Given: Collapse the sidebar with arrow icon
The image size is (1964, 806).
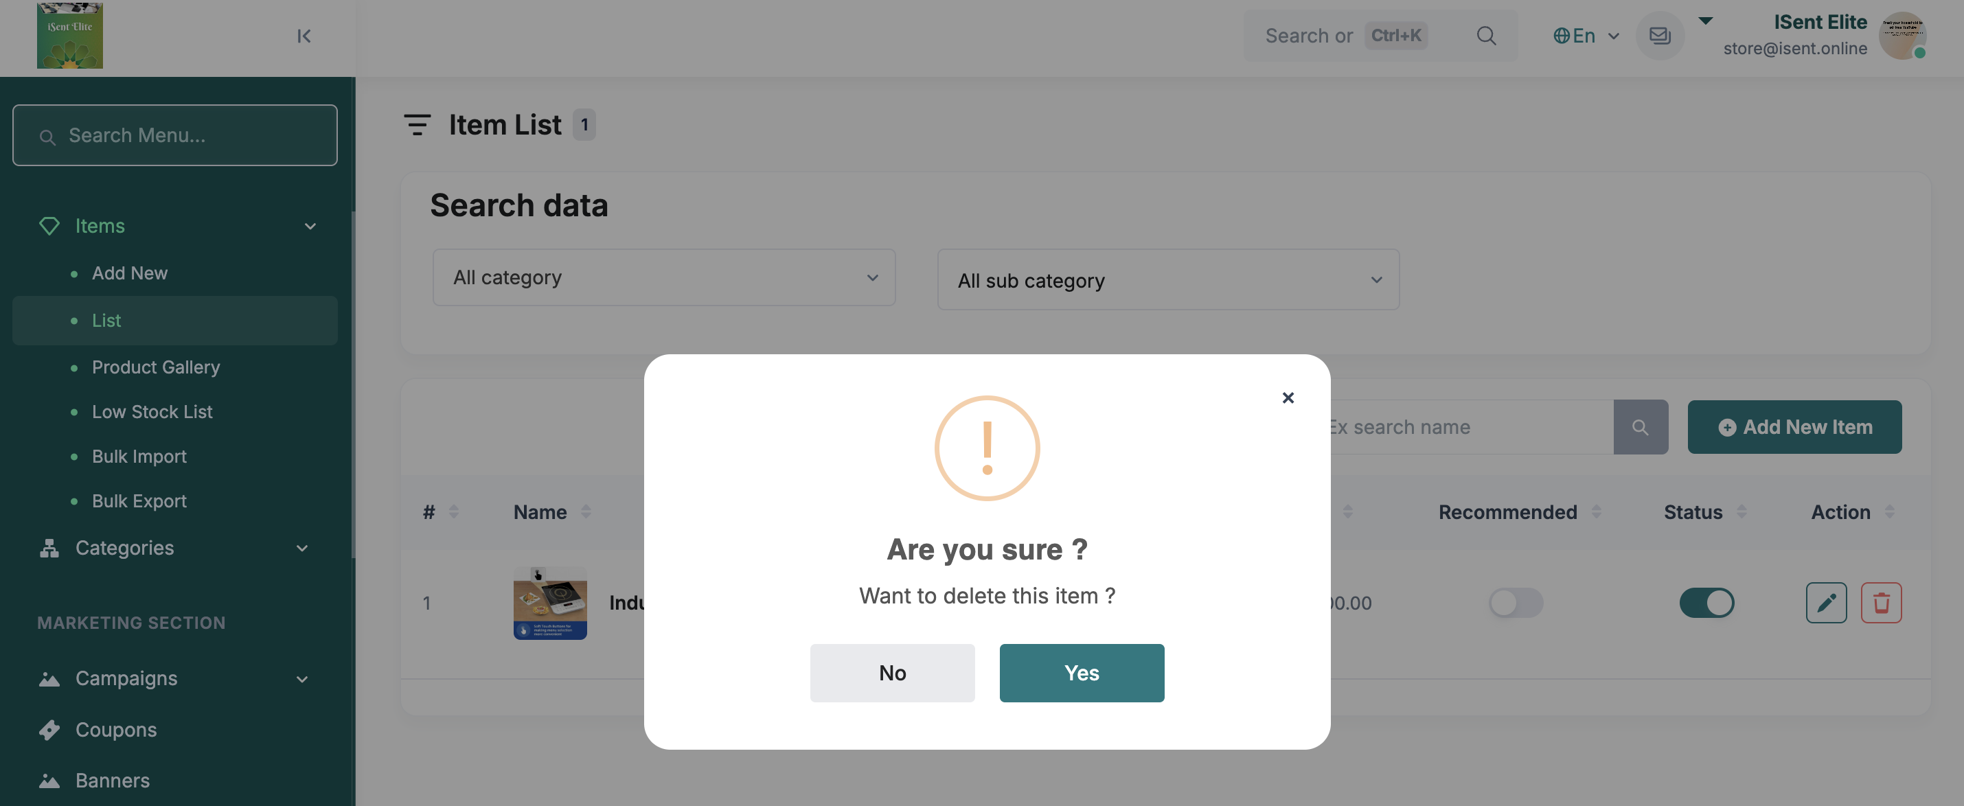Looking at the screenshot, I should coord(304,36).
